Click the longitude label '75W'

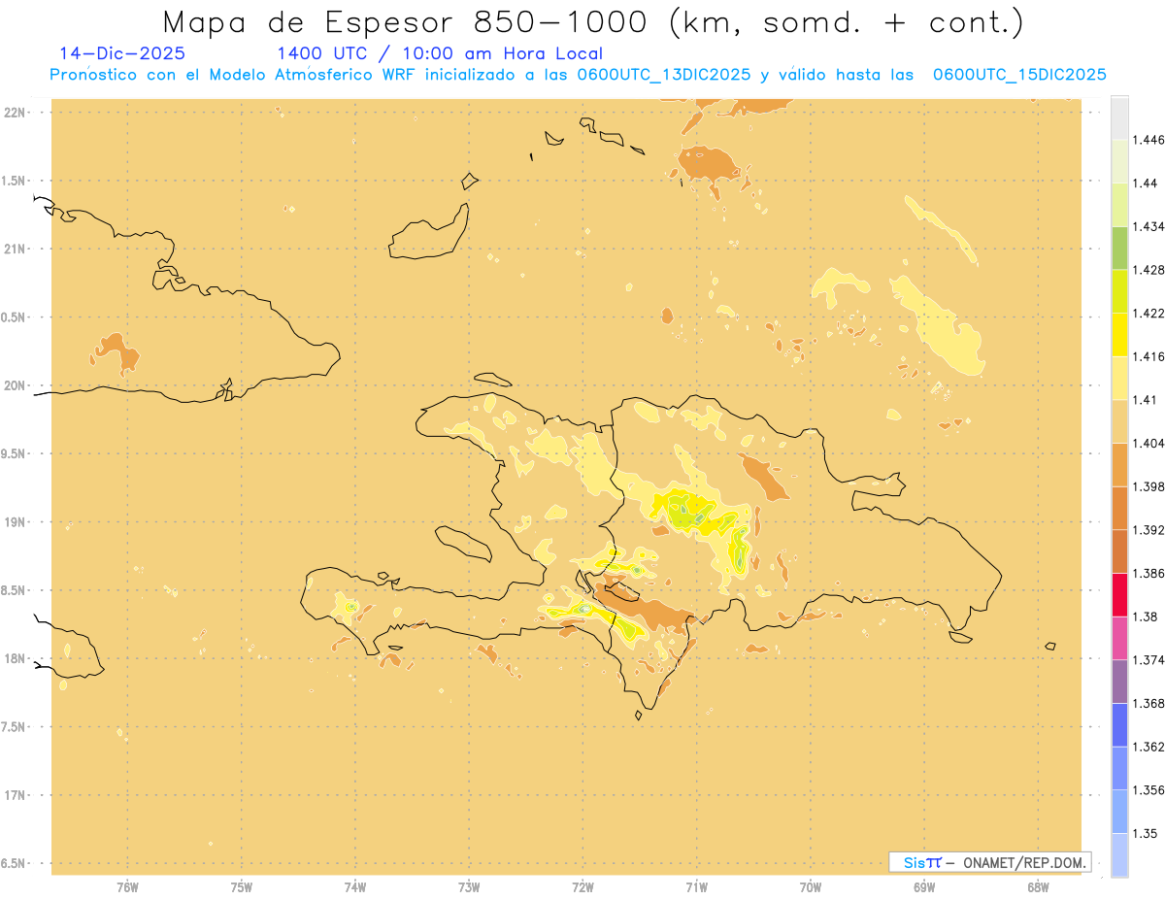(242, 886)
